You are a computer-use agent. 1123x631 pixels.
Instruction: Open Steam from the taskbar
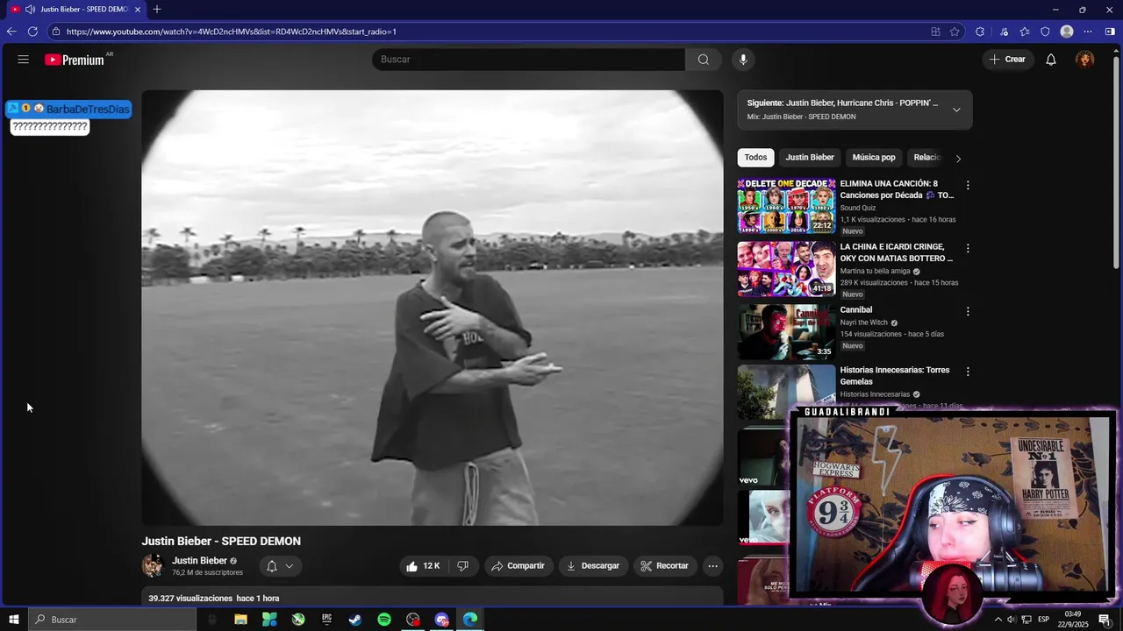click(355, 620)
